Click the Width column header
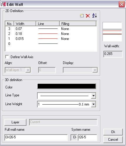Screen dimensions: 126x146 point(25,24)
